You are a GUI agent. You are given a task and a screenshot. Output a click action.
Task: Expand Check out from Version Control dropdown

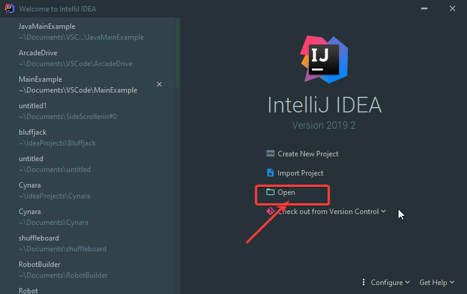[326, 212]
